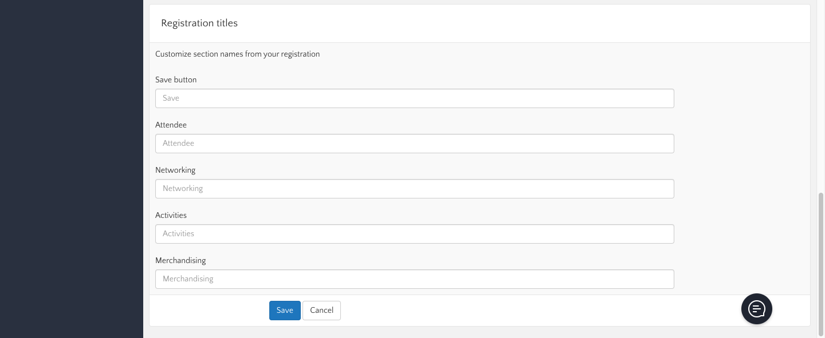
Task: Click the Networking field label
Action: (x=175, y=170)
